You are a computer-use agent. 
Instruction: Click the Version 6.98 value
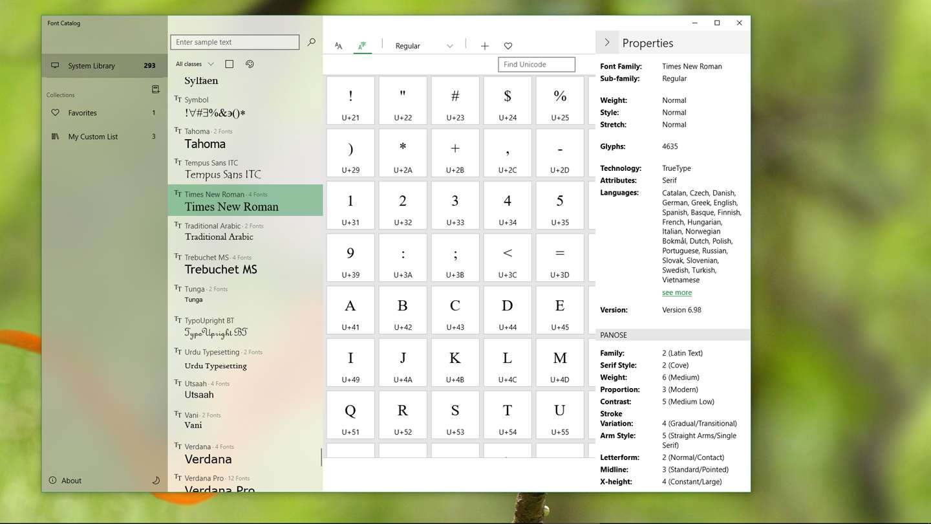(681, 310)
